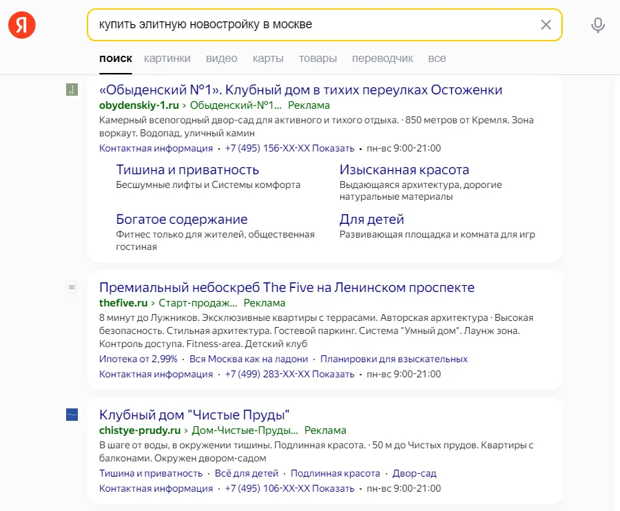
Task: Open the Клубный дом "Чистые Пруды" title
Action: (x=194, y=415)
